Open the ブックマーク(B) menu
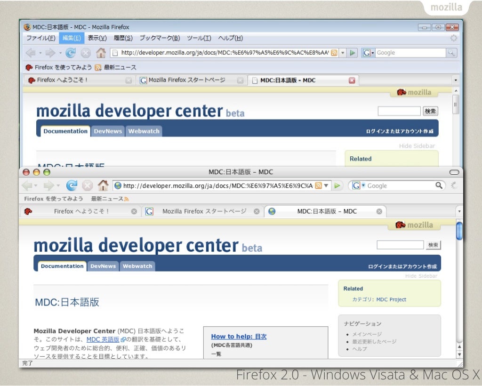This screenshot has width=482, height=386. 160,38
